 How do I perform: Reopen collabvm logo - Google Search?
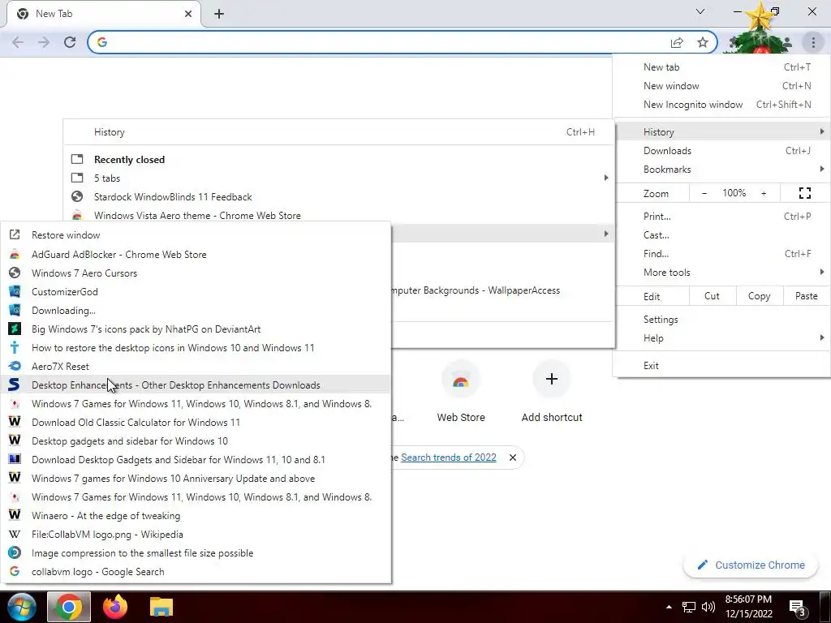click(196, 572)
